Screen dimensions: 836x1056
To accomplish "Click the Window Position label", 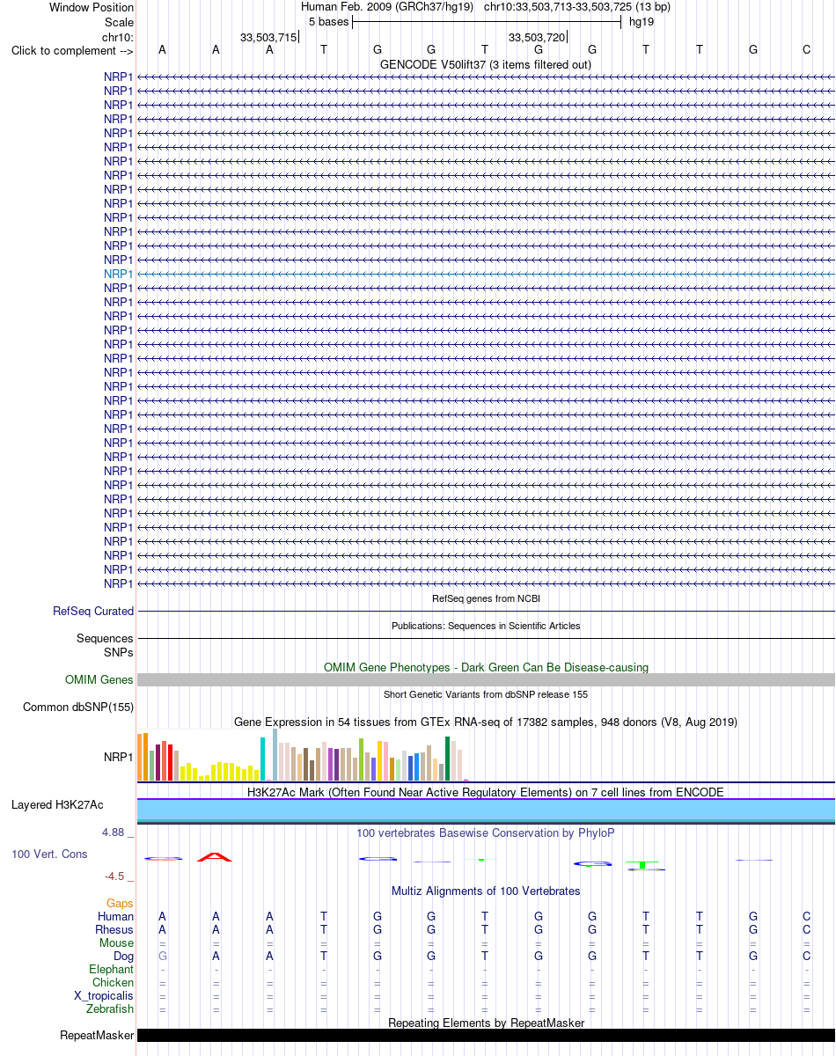I will [x=92, y=7].
